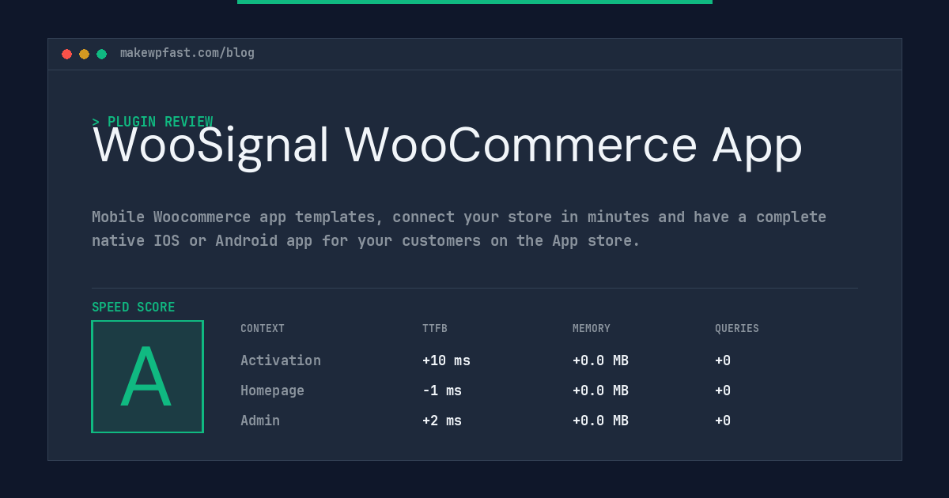This screenshot has height=498, width=949.
Task: Click the Admin memory value '+0.0 MB'
Action: pyautogui.click(x=600, y=421)
